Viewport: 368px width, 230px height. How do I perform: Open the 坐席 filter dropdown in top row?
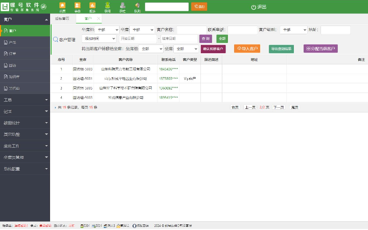(x=142, y=30)
